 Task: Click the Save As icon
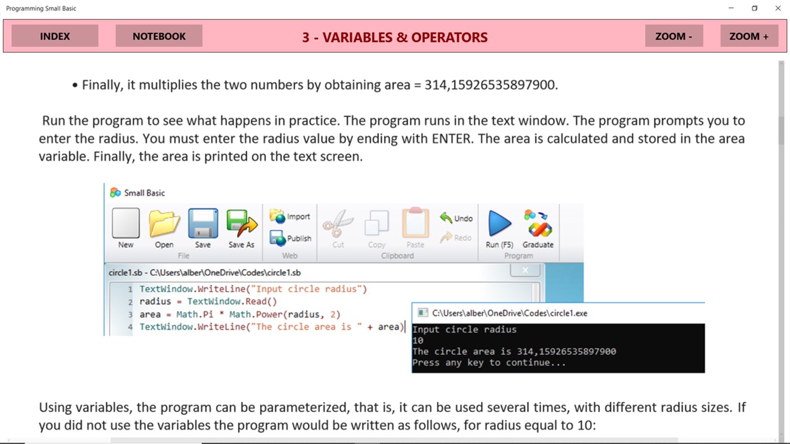(x=242, y=223)
